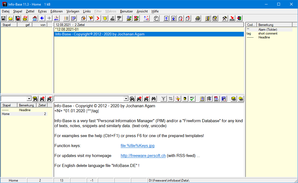The height and width of the screenshot is (183, 298).
Task: Click the Cod... column header
Action: pyautogui.click(x=251, y=25)
